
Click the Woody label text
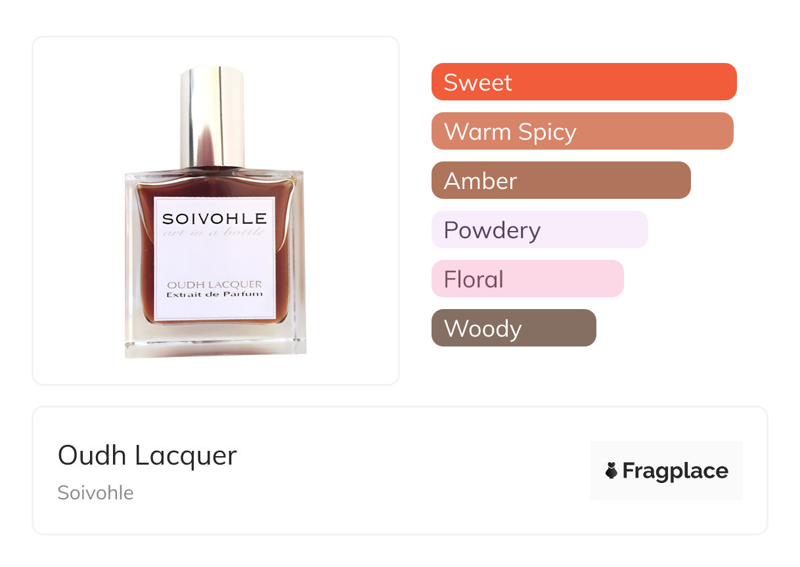[483, 329]
